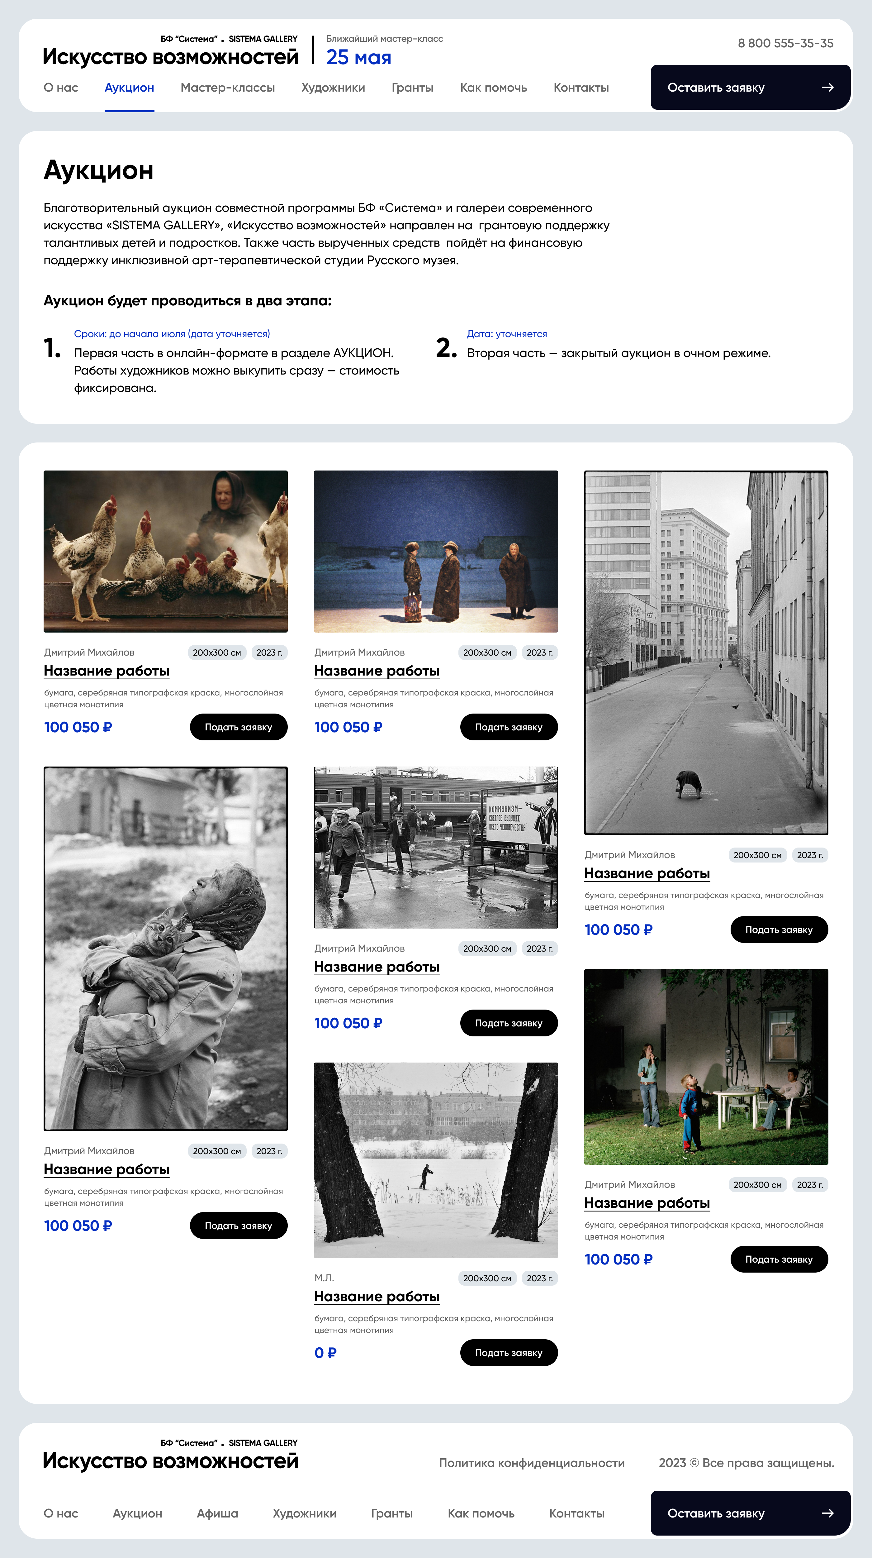The image size is (872, 1558).
Task: Open the empty city street photo artwork
Action: [x=706, y=652]
